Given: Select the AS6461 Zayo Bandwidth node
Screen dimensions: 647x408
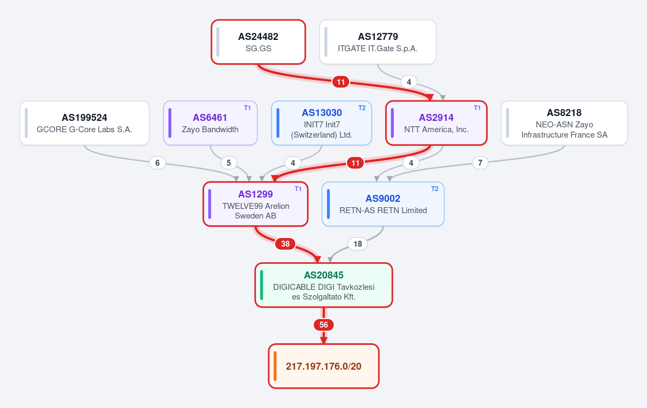Looking at the screenshot, I should (210, 123).
